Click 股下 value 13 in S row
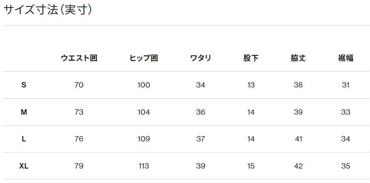The image size is (370, 183). 251,85
